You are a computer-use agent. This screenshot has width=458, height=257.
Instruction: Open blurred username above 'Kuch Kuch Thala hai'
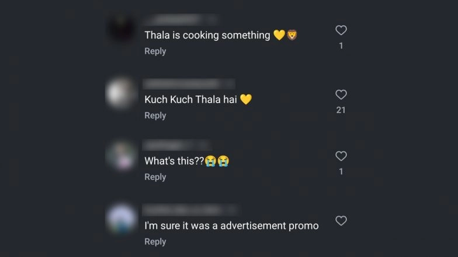tap(189, 84)
